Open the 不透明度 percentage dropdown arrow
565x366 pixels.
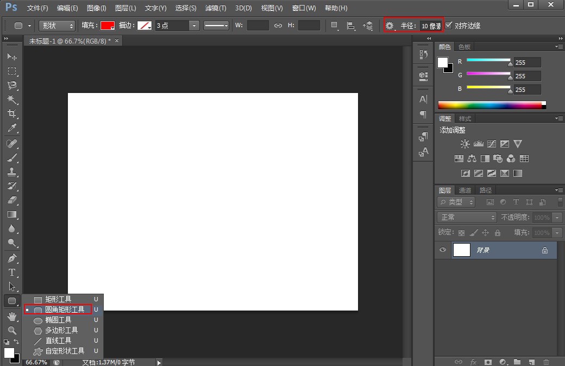tap(557, 218)
